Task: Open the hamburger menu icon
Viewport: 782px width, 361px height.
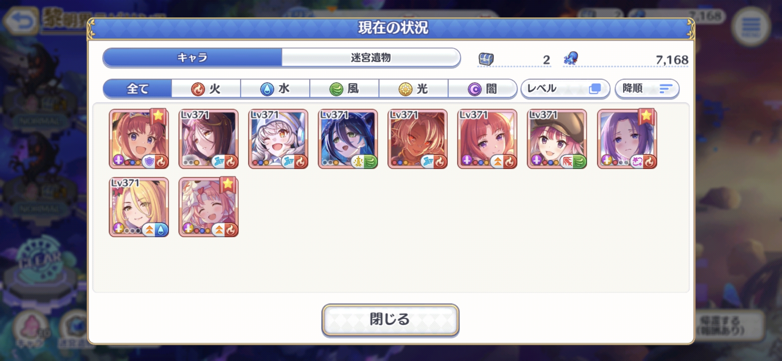Action: (751, 26)
